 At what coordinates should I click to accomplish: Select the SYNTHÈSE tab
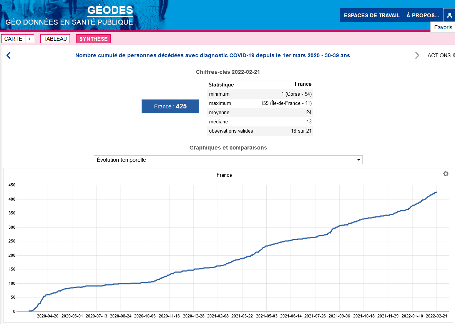point(93,38)
